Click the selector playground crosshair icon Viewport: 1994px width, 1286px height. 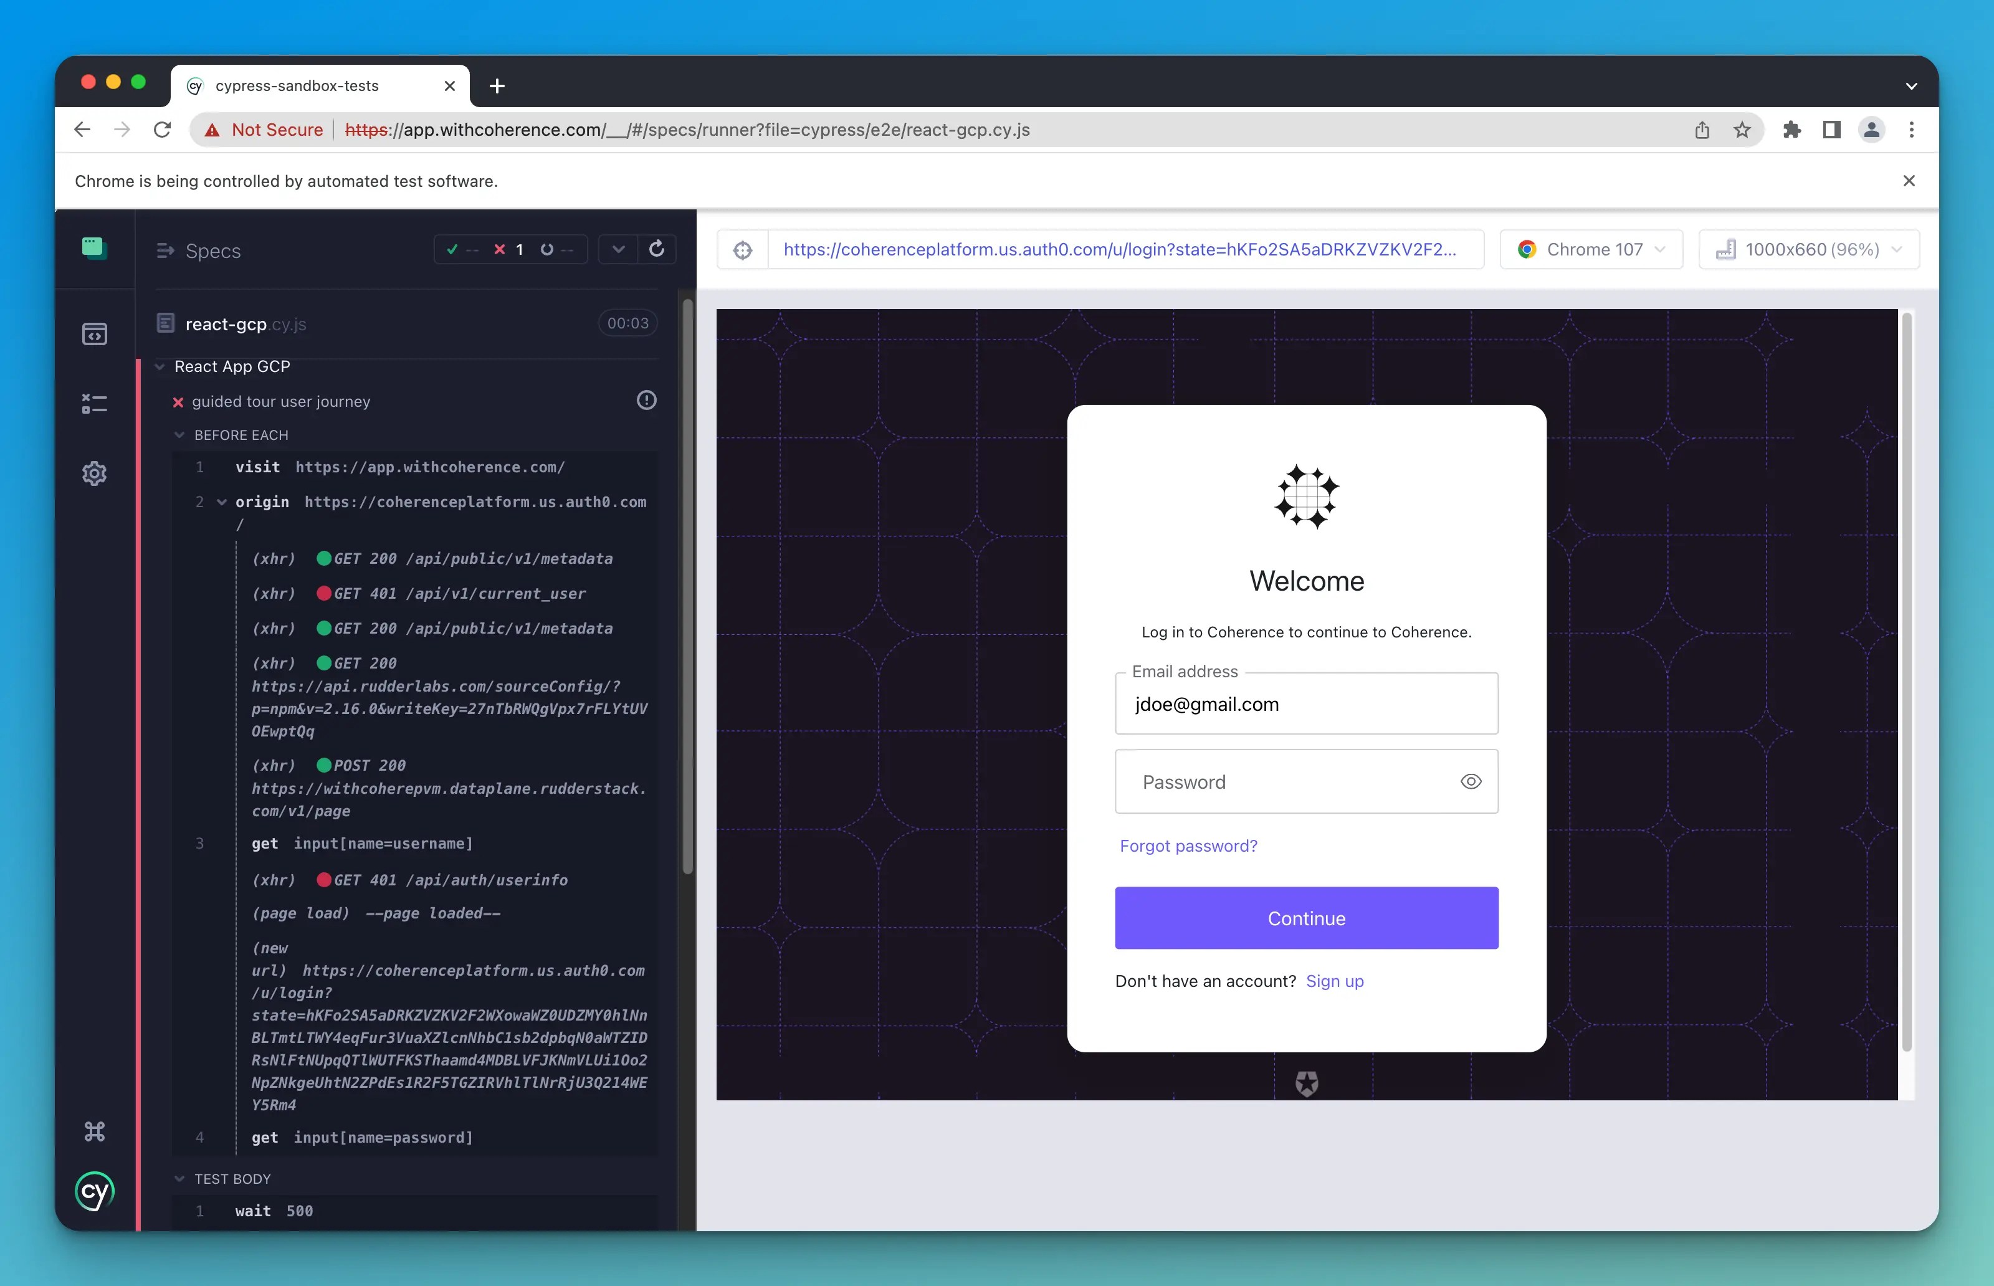742,250
